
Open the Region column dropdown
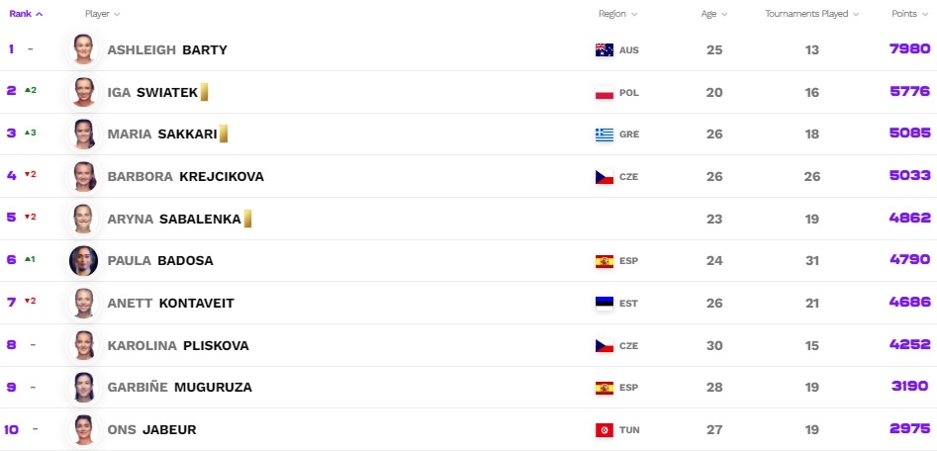617,14
